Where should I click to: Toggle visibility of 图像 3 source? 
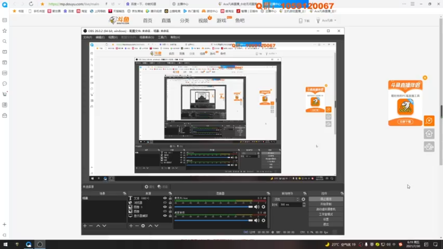165,207
